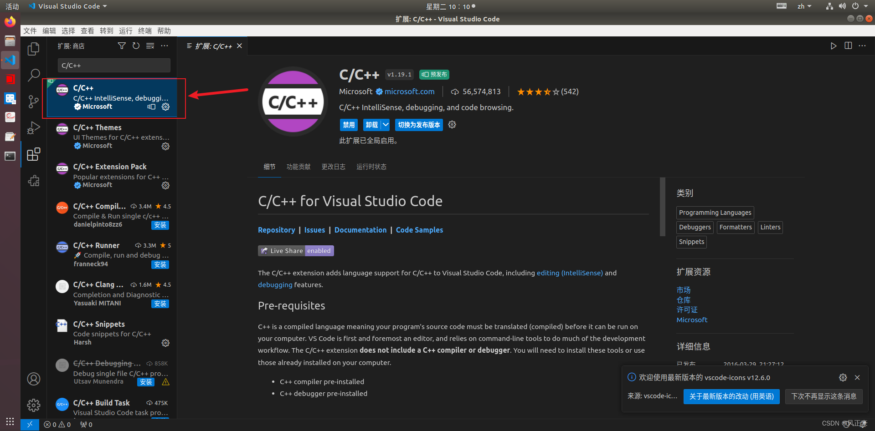This screenshot has width=875, height=431.
Task: Open the Source Control view
Action: tap(33, 101)
